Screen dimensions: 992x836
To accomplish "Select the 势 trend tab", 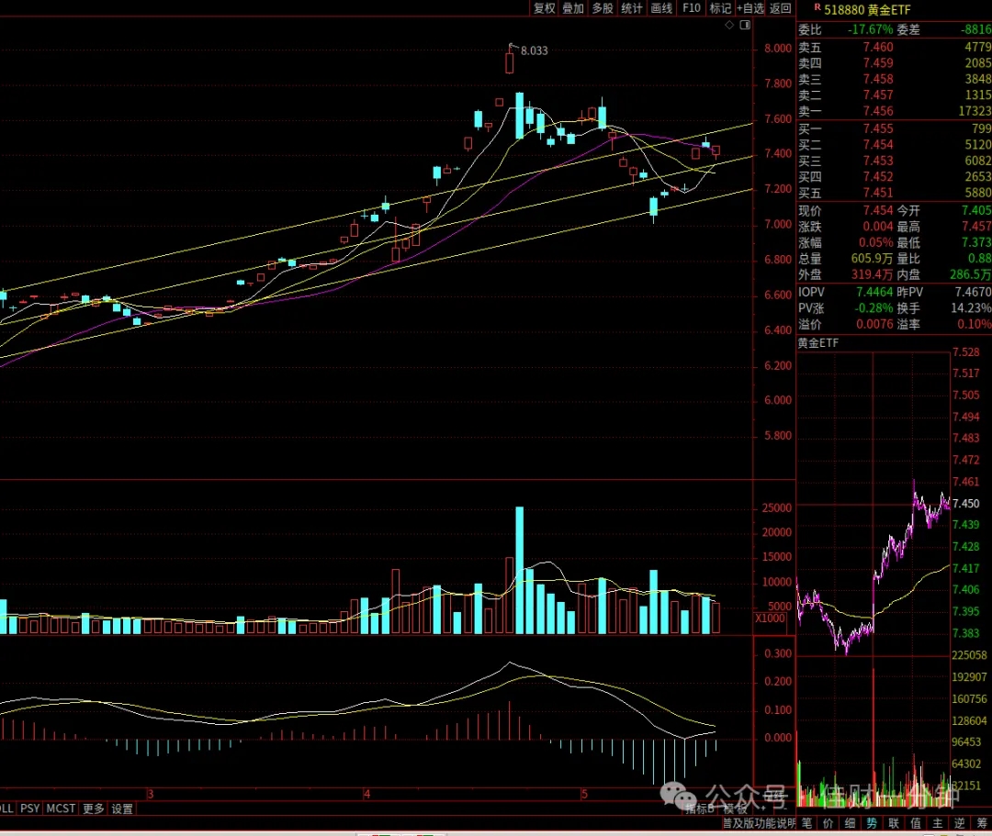I will click(x=872, y=823).
